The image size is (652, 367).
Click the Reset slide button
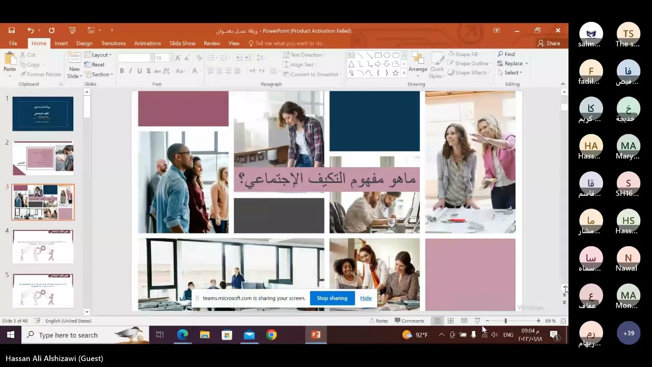coord(95,65)
